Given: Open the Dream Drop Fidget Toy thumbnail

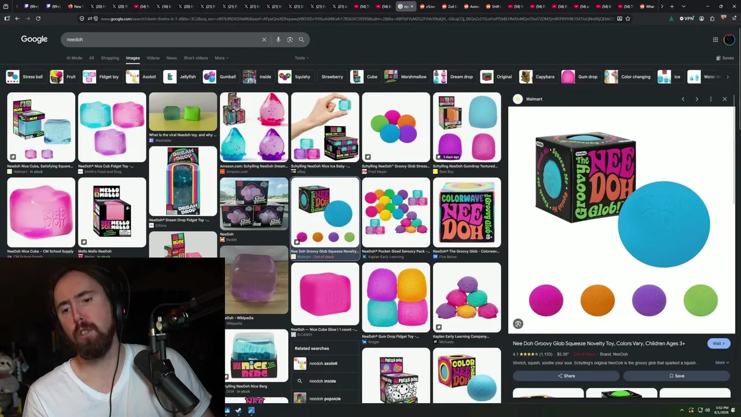Looking at the screenshot, I should [x=183, y=181].
